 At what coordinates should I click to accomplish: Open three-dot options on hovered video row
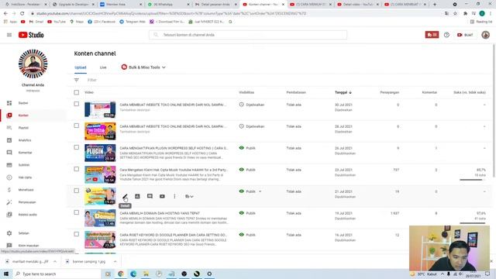[174, 196]
